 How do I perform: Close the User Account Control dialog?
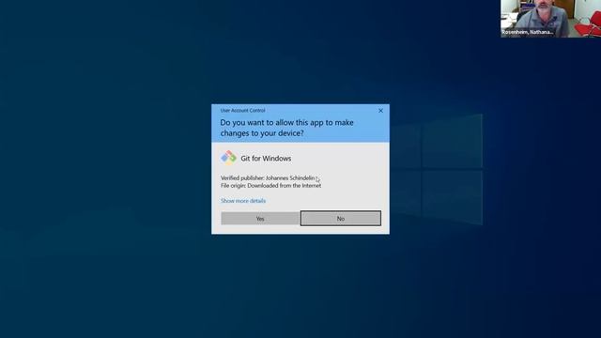pos(380,111)
